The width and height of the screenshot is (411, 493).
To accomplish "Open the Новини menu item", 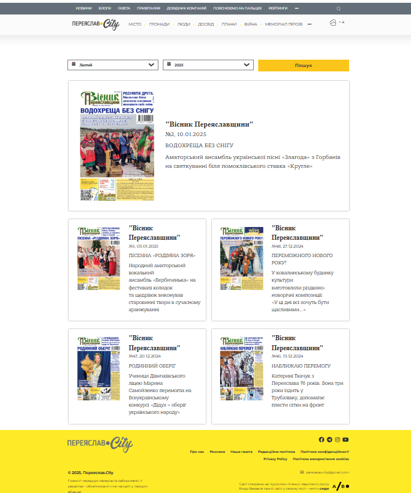I will (84, 9).
